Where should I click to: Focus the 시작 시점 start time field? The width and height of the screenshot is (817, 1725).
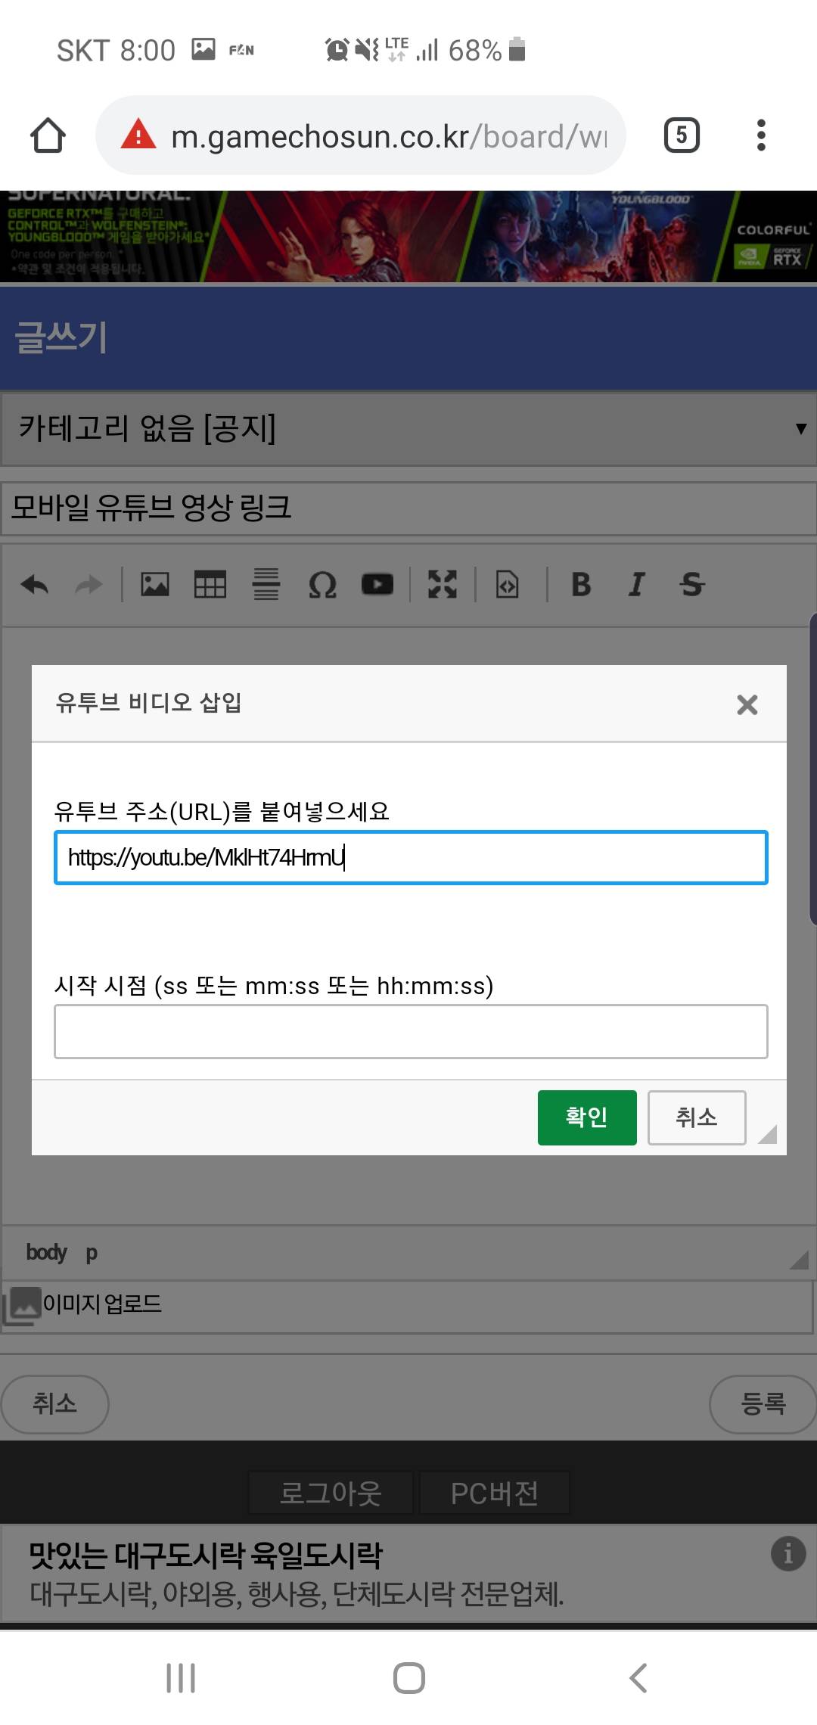click(x=411, y=1031)
